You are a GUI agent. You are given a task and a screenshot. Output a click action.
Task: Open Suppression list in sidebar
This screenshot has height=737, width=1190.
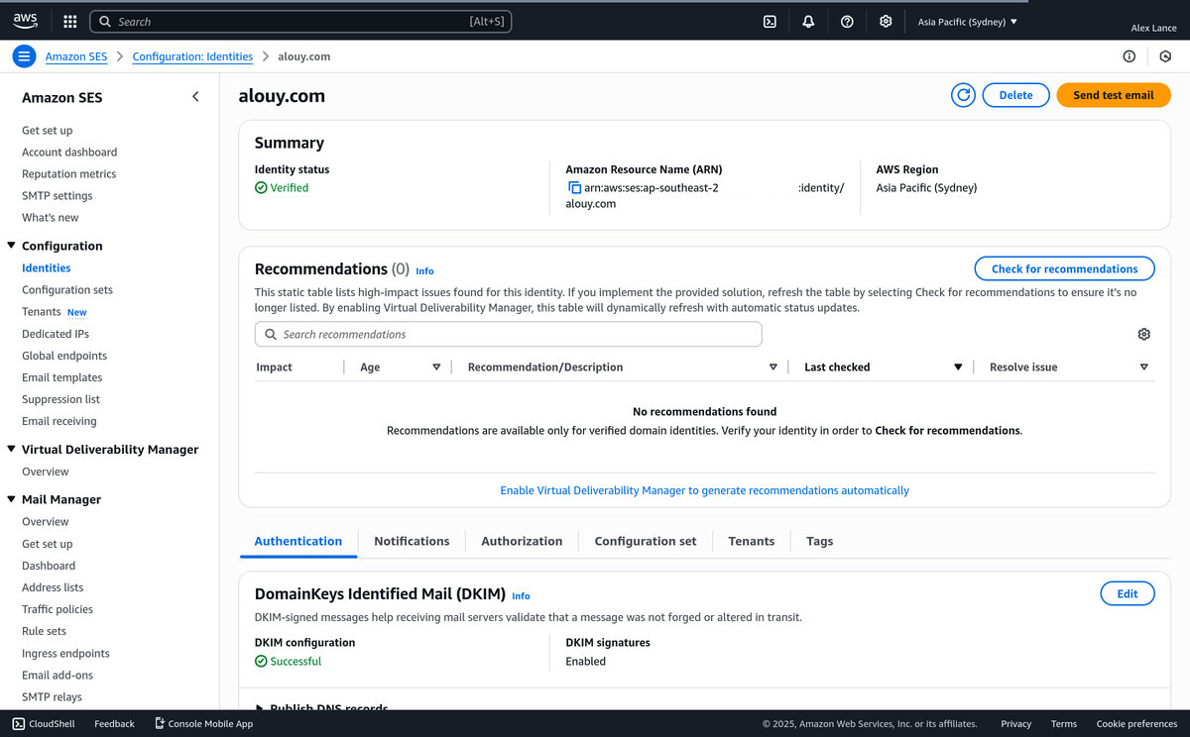pyautogui.click(x=60, y=399)
